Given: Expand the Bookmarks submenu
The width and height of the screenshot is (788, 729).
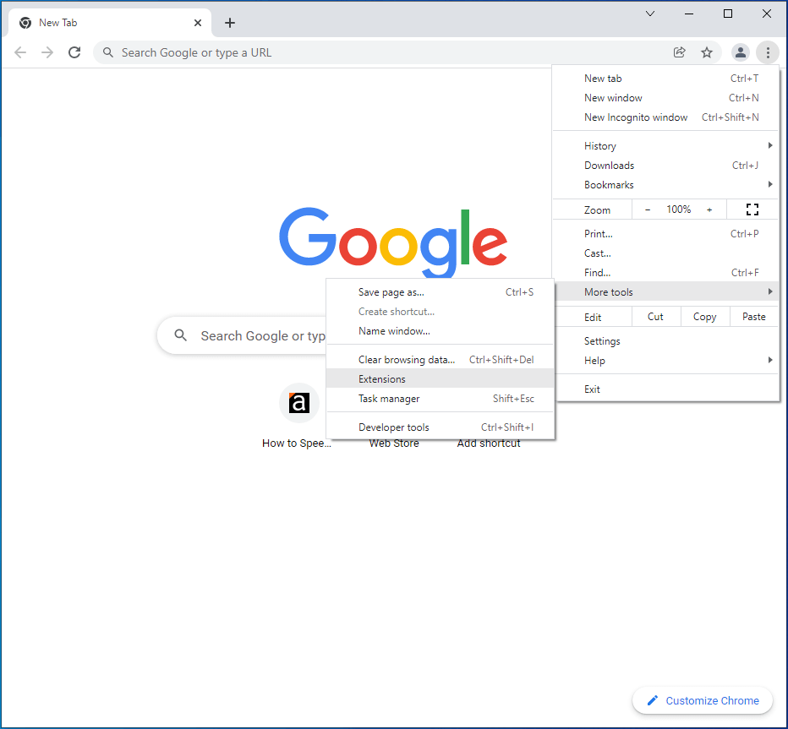Looking at the screenshot, I should click(x=609, y=184).
